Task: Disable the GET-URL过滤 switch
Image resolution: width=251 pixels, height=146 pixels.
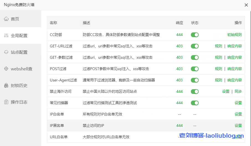Action: point(195,46)
